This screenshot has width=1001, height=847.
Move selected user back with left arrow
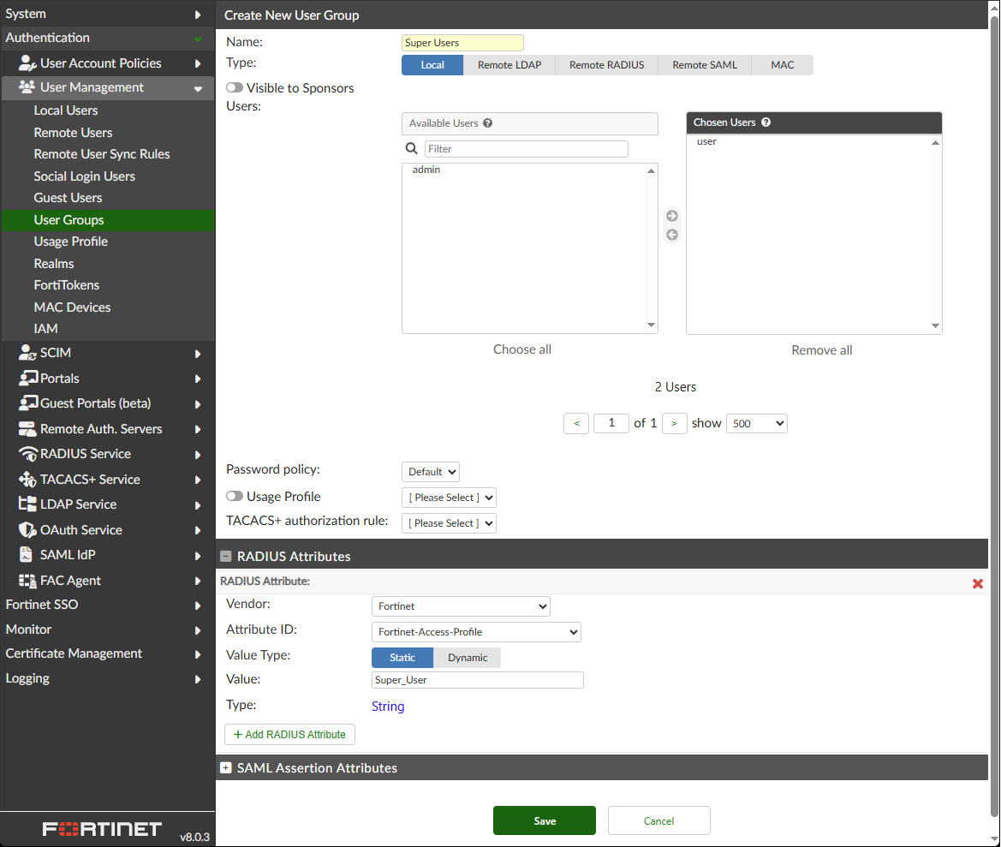tap(672, 235)
